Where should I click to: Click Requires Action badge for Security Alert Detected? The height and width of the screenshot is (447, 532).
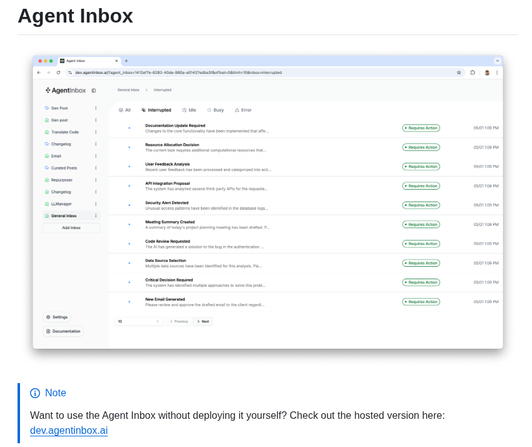(421, 205)
